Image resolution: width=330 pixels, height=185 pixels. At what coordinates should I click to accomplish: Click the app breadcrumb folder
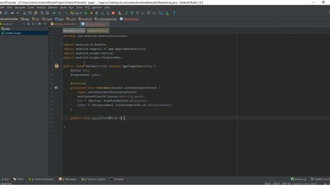[25, 19]
